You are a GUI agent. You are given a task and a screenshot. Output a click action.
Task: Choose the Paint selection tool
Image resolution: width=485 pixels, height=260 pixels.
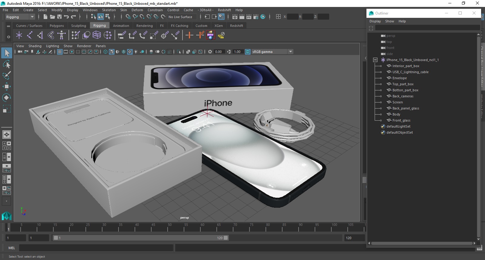(7, 75)
